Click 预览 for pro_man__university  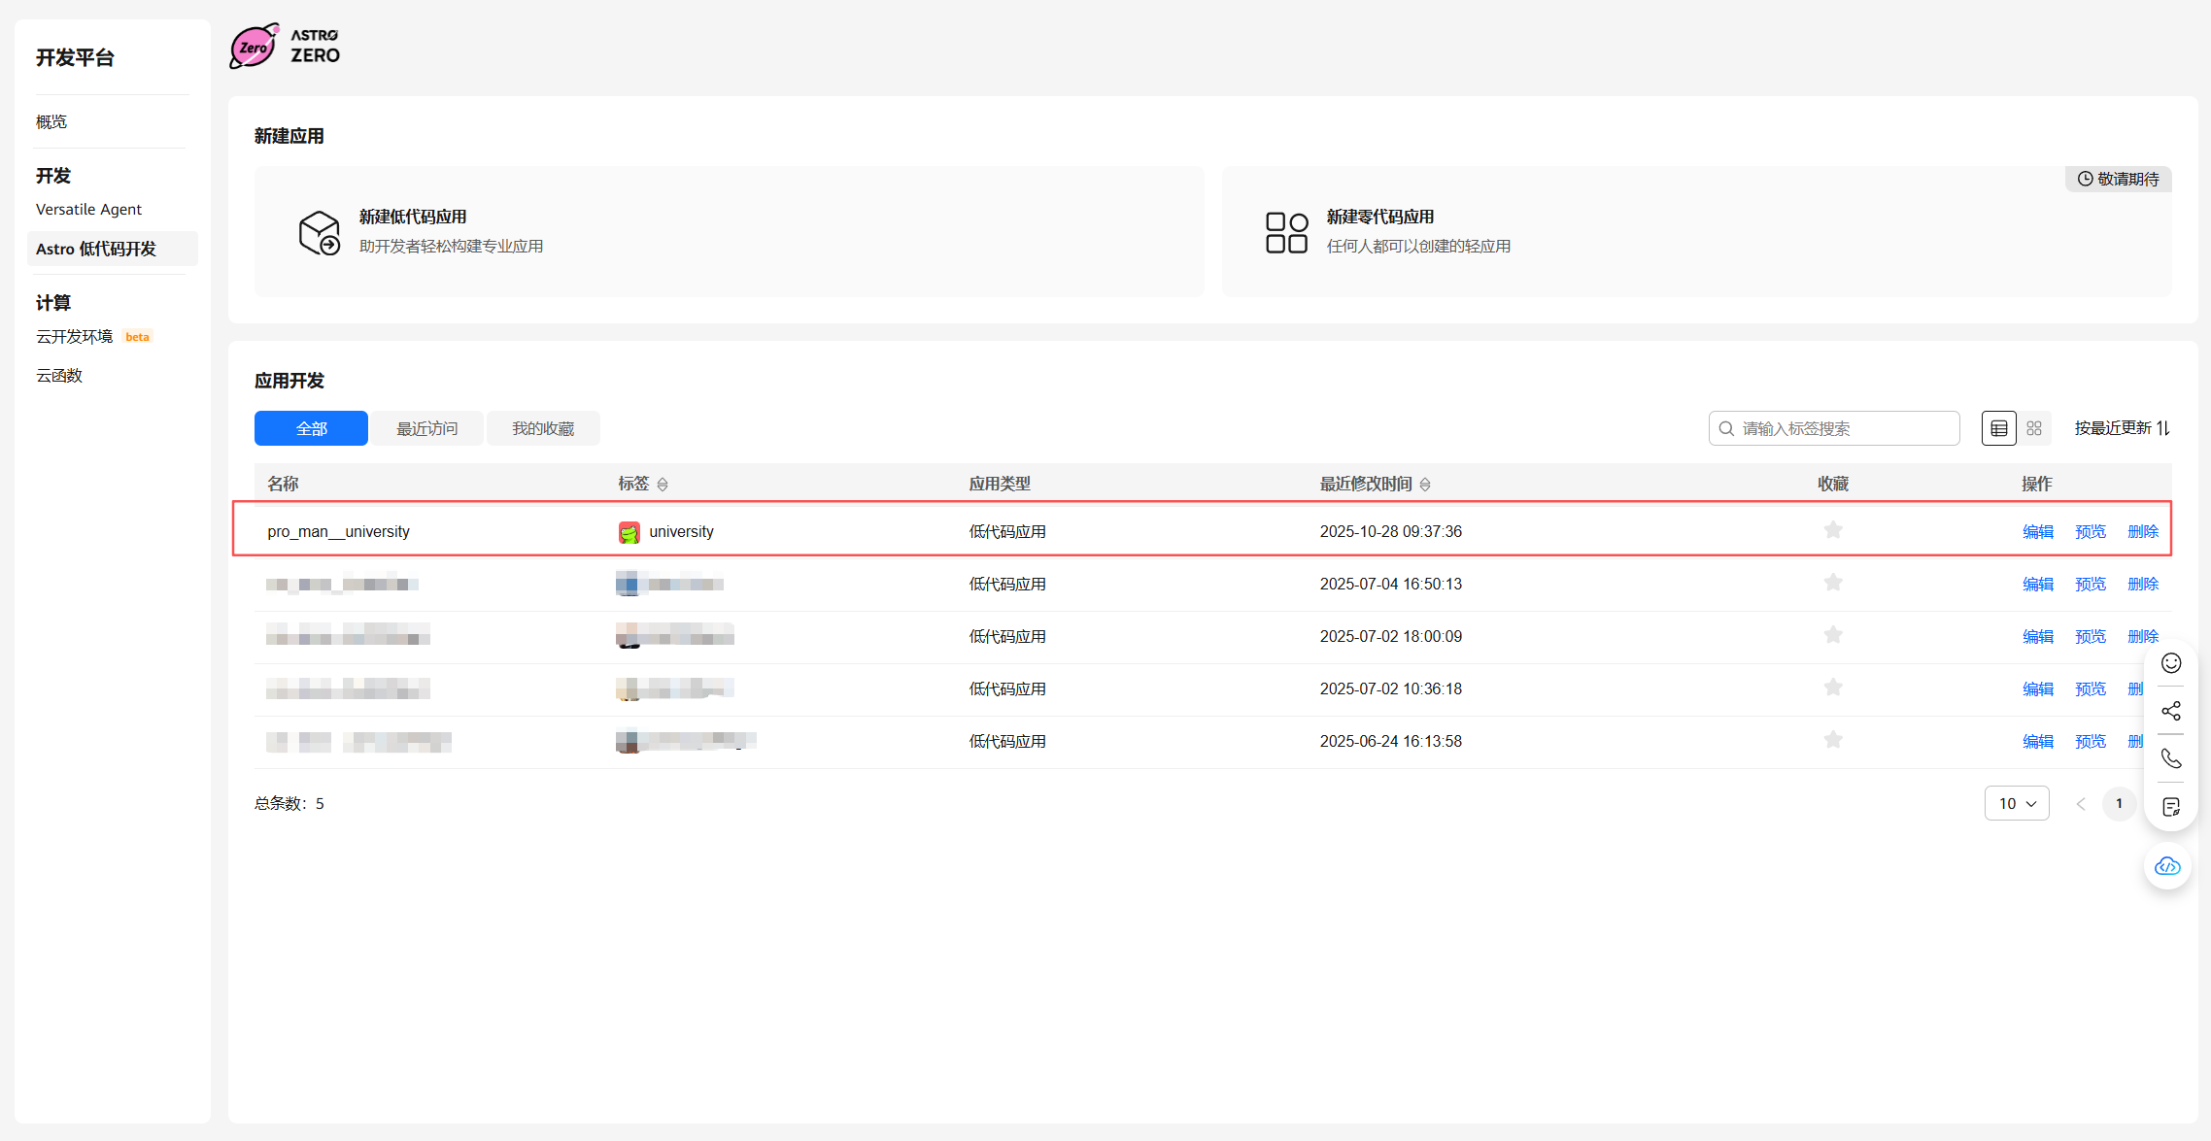[2090, 531]
